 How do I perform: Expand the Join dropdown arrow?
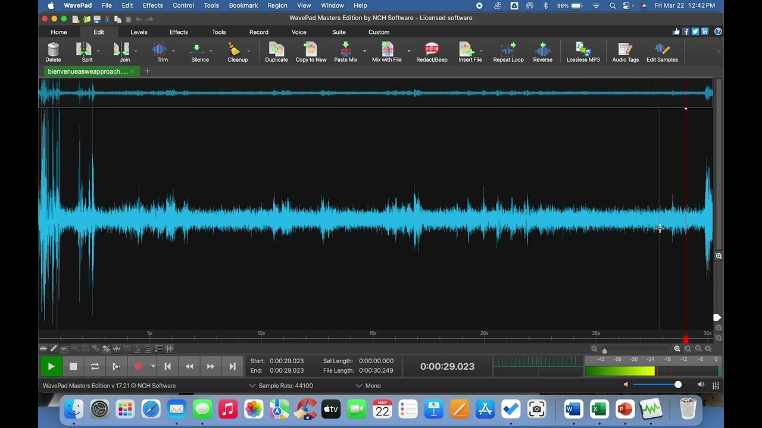coord(136,51)
